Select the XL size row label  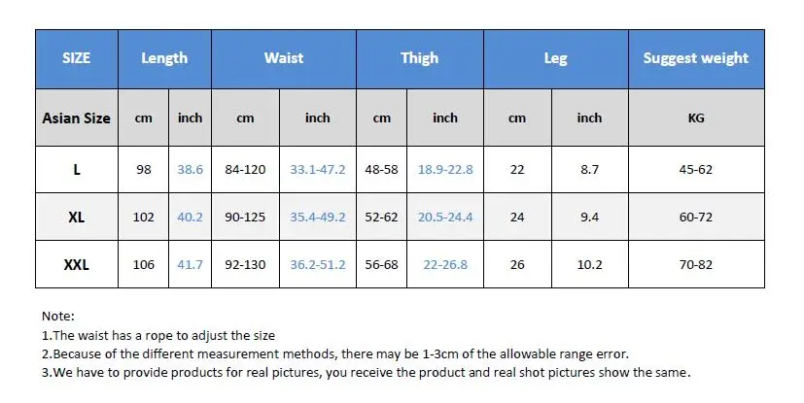[77, 218]
